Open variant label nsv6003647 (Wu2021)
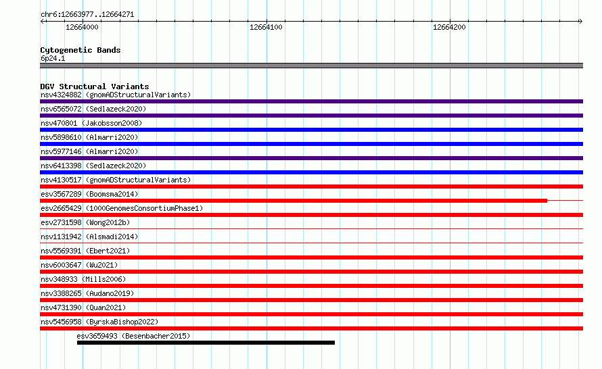Screen dimensions: 602x369 pyautogui.click(x=79, y=265)
